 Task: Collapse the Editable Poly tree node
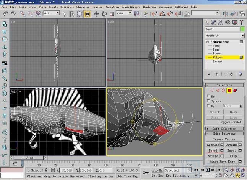[208, 42]
